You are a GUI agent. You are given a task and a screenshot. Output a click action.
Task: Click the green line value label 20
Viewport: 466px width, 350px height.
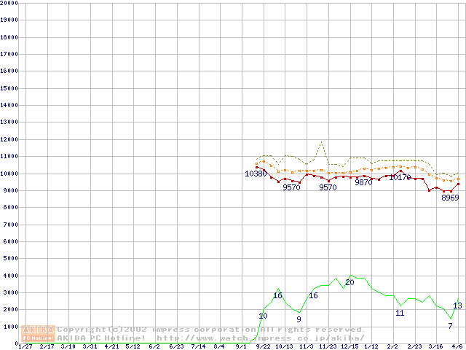[x=349, y=282]
